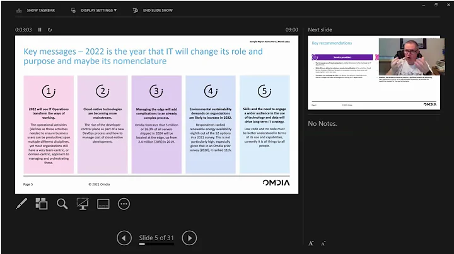The height and width of the screenshot is (254, 454).
Task: Click the IT Operations card text
Action: [49, 136]
